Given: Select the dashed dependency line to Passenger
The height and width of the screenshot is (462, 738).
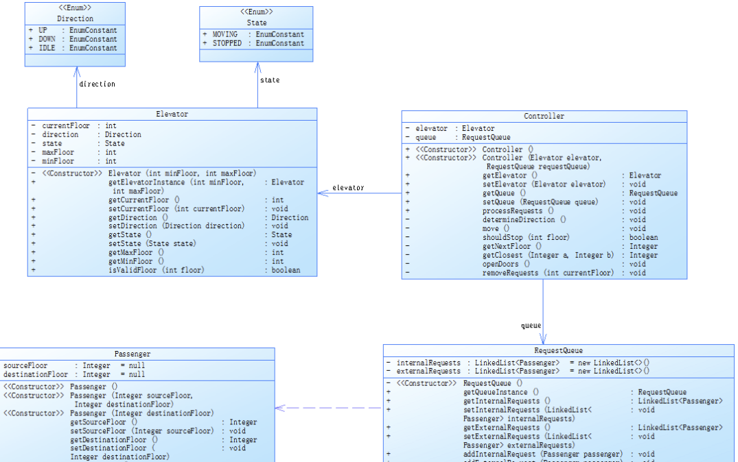Looking at the screenshot, I should point(329,408).
